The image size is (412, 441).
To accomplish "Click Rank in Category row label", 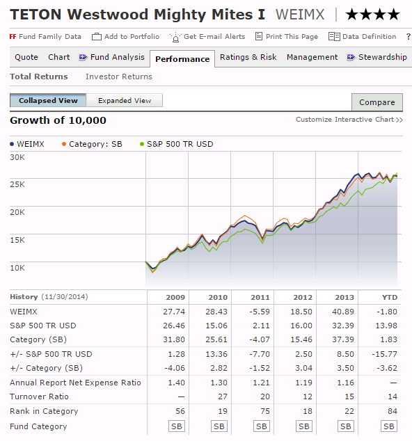I will pos(44,411).
